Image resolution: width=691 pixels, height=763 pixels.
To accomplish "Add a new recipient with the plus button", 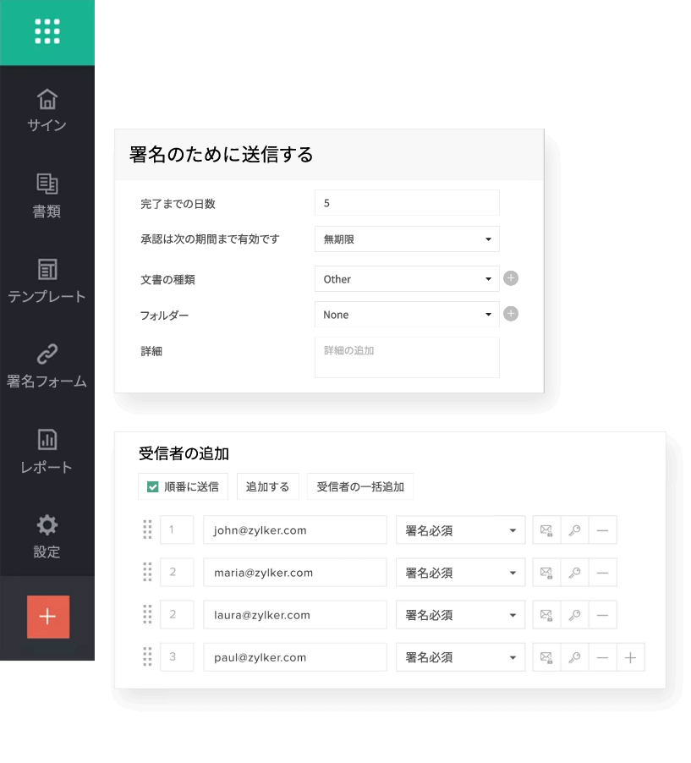I will (630, 657).
